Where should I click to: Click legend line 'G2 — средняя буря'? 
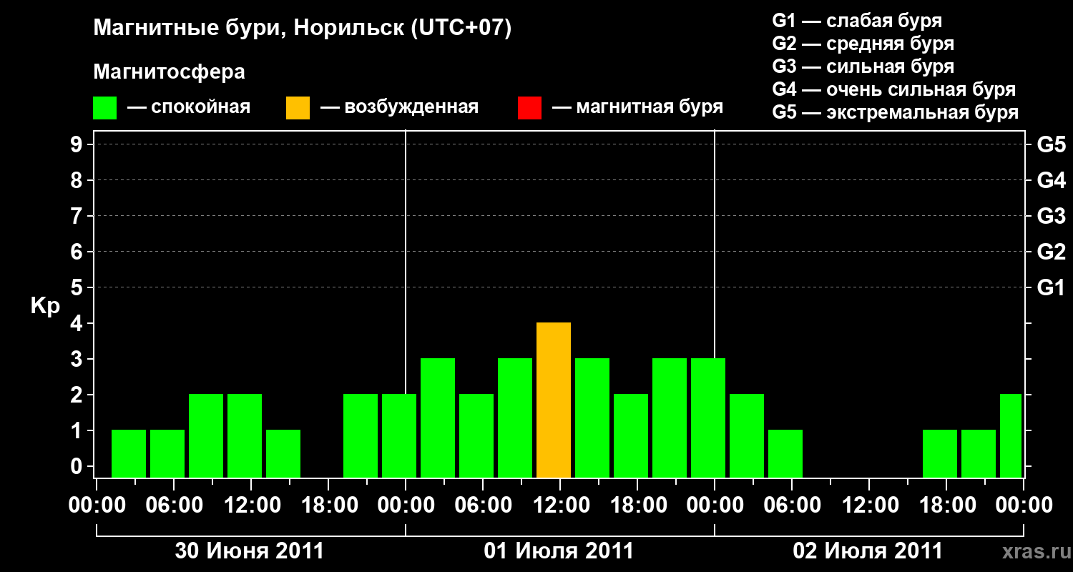(863, 44)
